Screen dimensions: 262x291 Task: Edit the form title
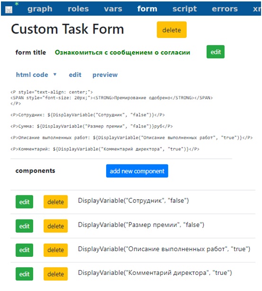point(216,52)
